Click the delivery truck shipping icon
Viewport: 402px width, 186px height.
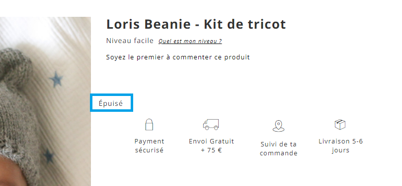211,125
